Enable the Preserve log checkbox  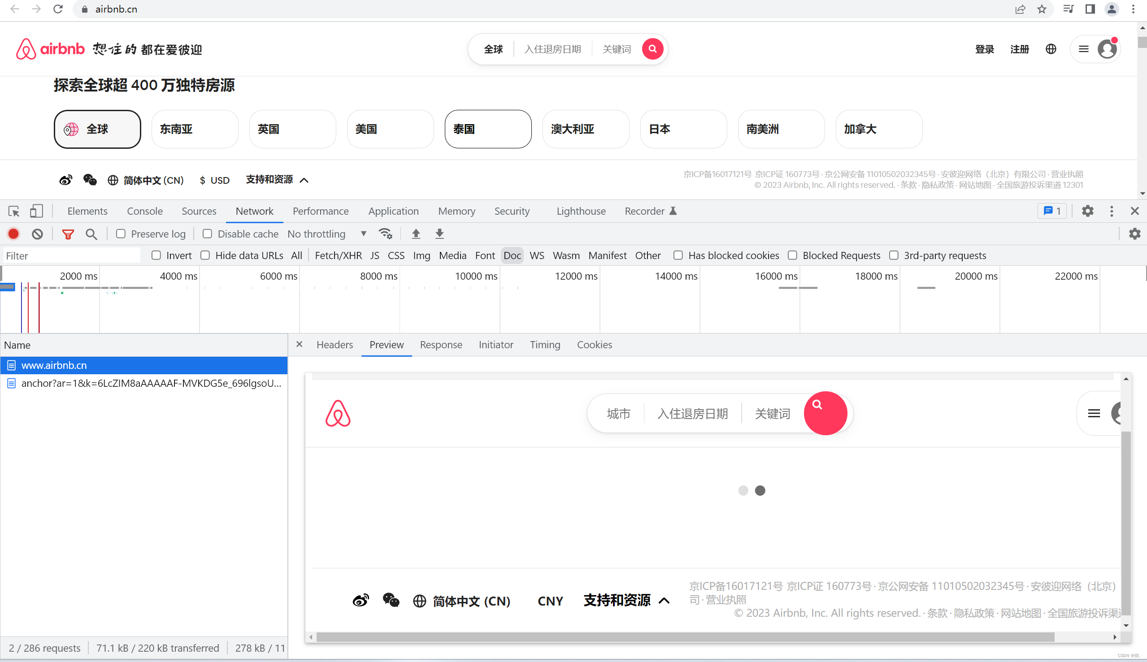(121, 234)
